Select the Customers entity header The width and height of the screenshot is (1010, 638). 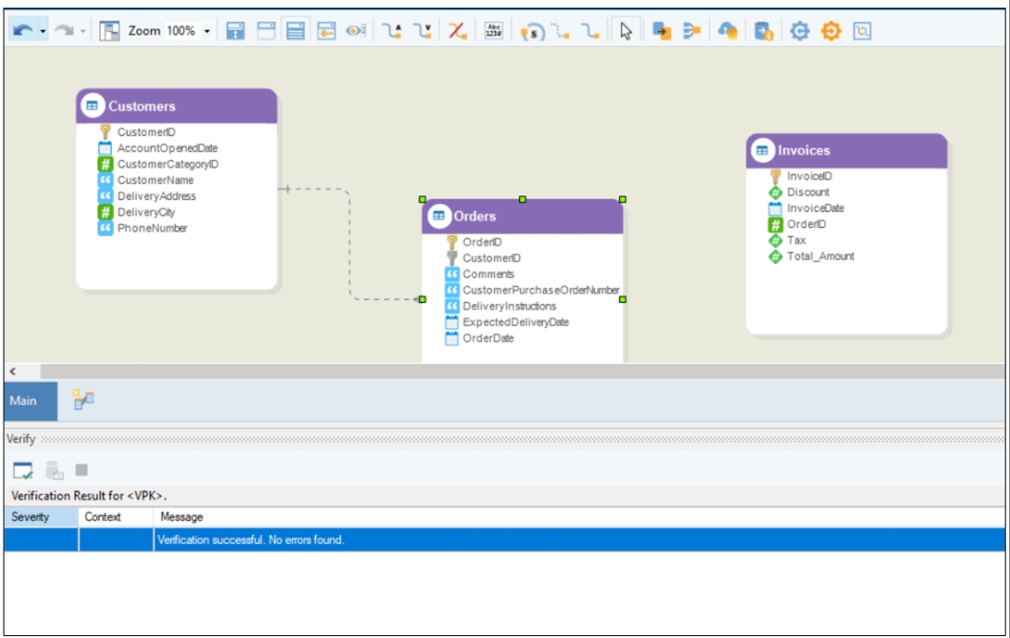pos(176,106)
